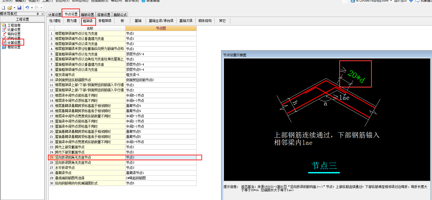The height and width of the screenshot is (200, 432).
Task: Pin the 模块导航栏 panel
Action: coord(38,14)
